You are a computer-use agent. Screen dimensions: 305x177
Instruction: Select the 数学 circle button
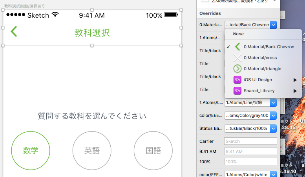pos(31,151)
